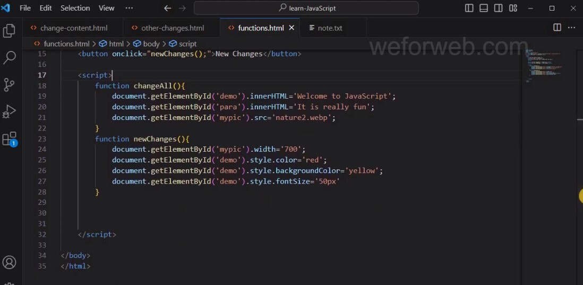Toggle the Secondary Side Bar visibility
This screenshot has height=285, width=583.
click(498, 8)
